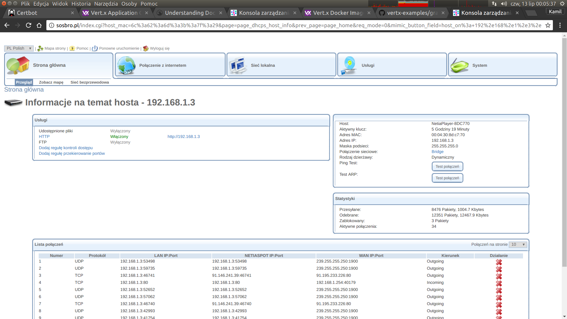Screen dimensions: 567x319
Task: Click the Połączenie z internetem globe icon
Action: (126, 65)
